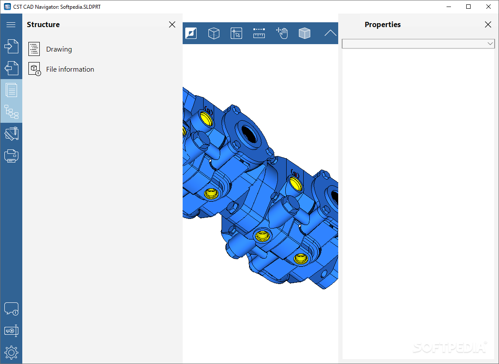Maximize the CST CAD Navigator window

tap(468, 7)
